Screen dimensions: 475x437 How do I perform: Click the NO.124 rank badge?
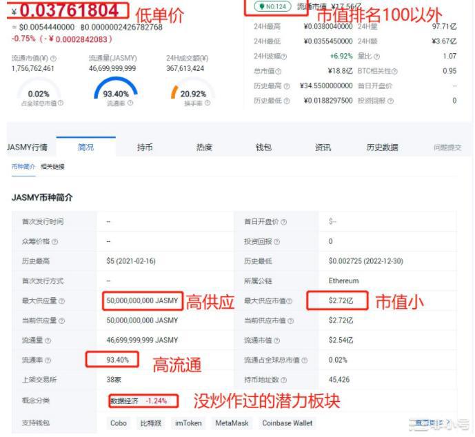pyautogui.click(x=272, y=6)
